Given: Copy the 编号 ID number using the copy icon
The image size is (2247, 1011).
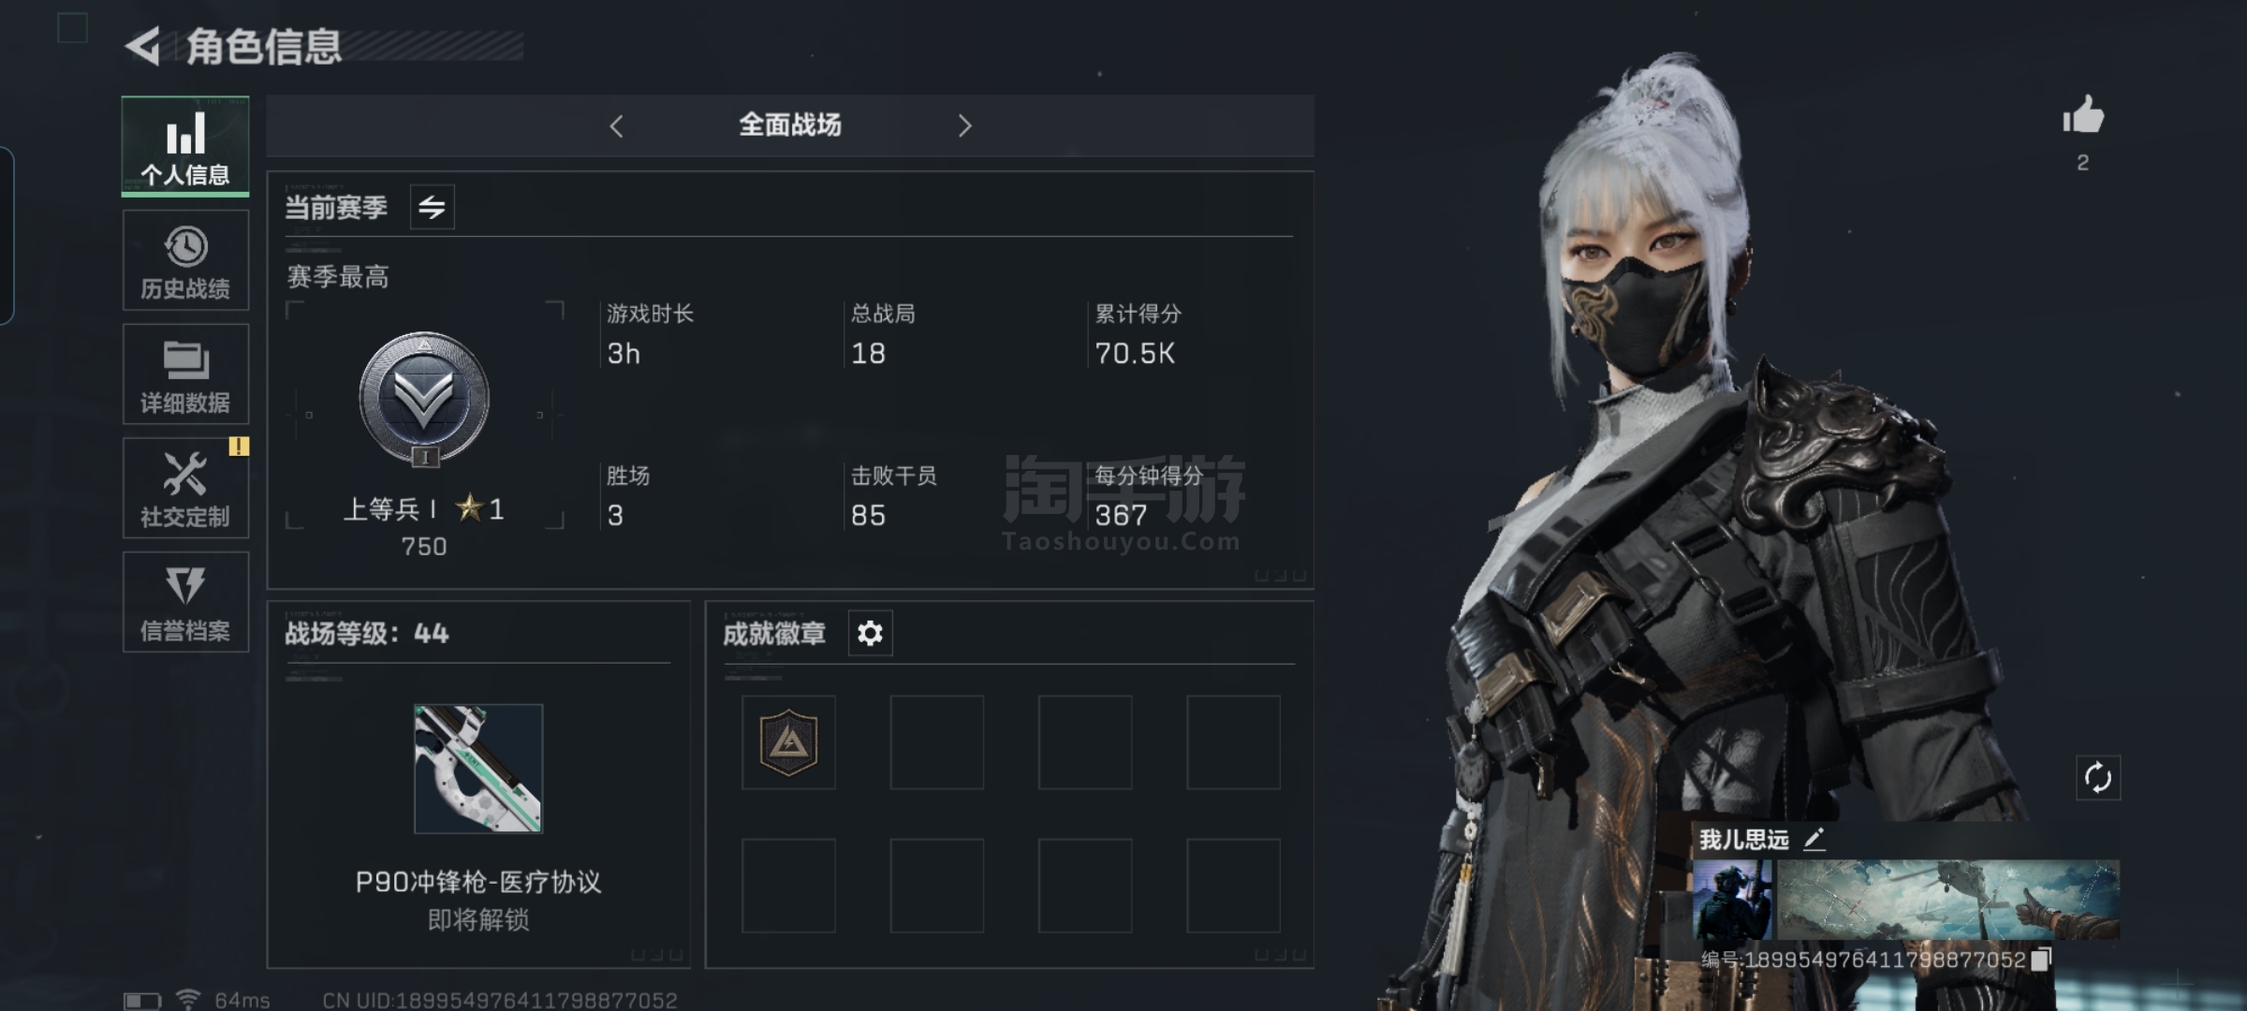Looking at the screenshot, I should tap(2042, 959).
